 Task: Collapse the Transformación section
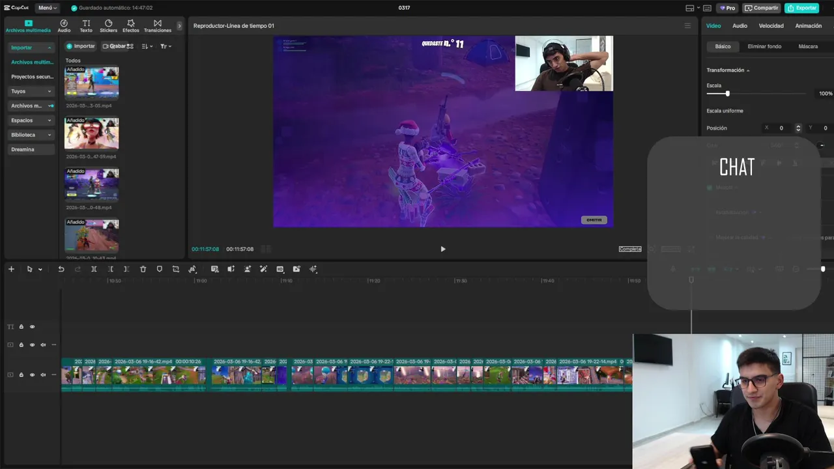tap(748, 70)
